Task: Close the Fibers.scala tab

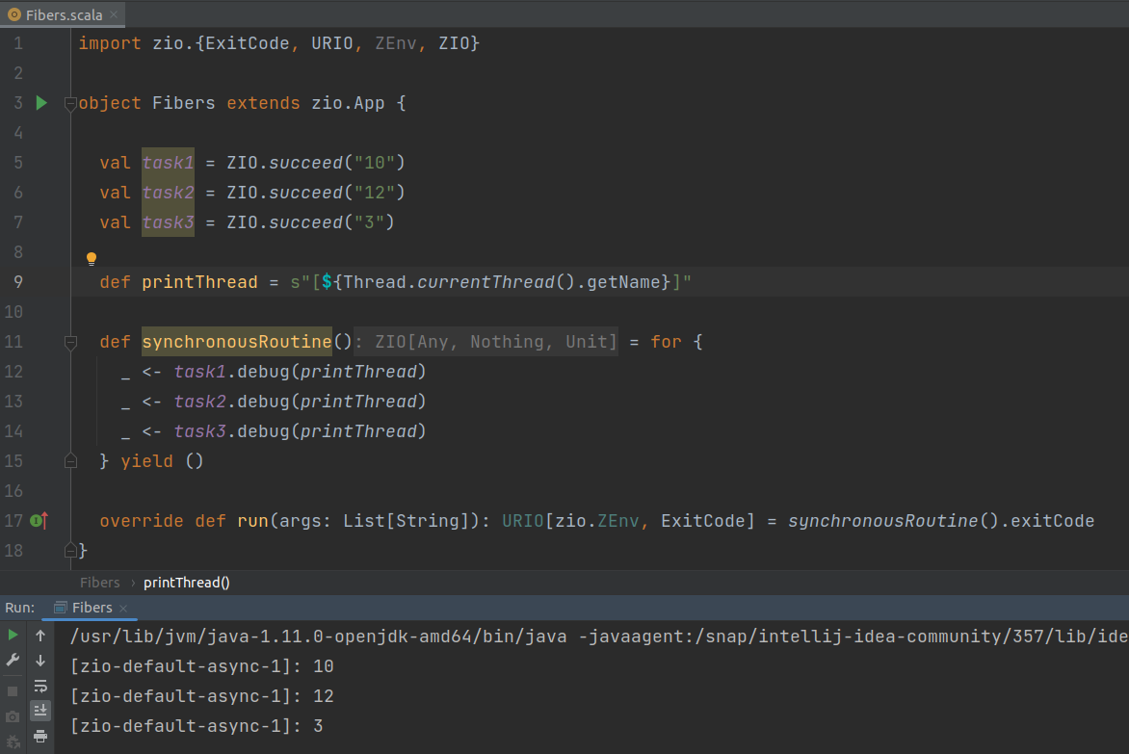Action: 114,14
